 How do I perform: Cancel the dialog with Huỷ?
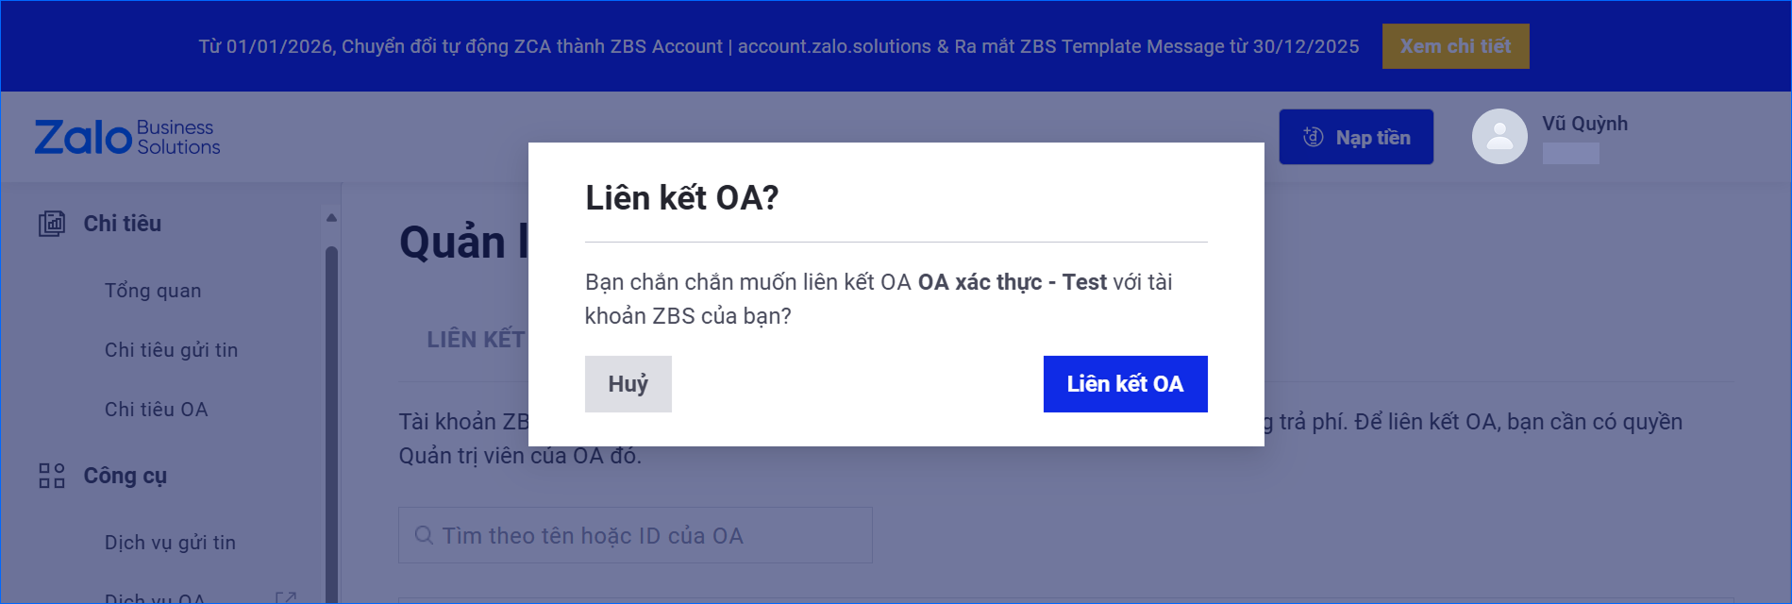coord(628,384)
